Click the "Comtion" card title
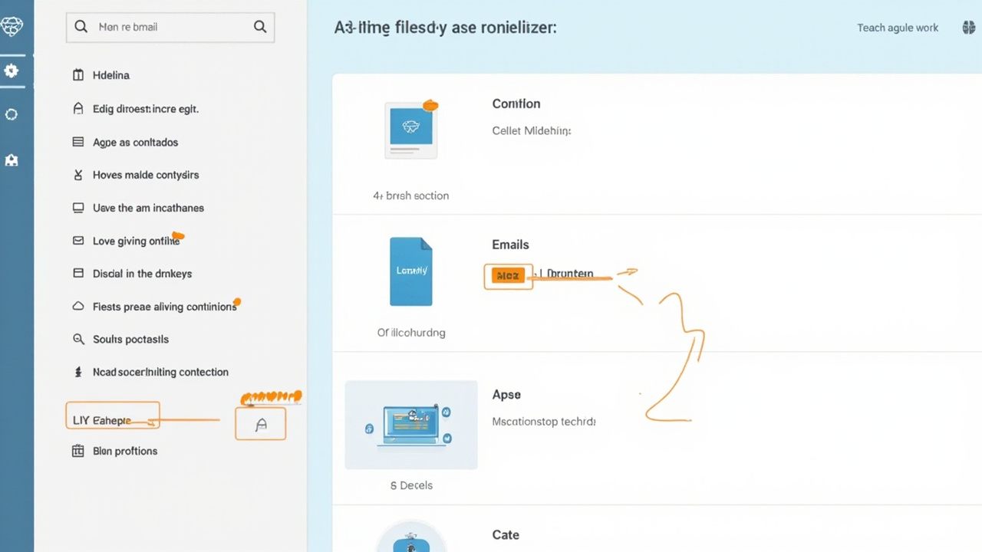This screenshot has width=982, height=552. [x=516, y=103]
